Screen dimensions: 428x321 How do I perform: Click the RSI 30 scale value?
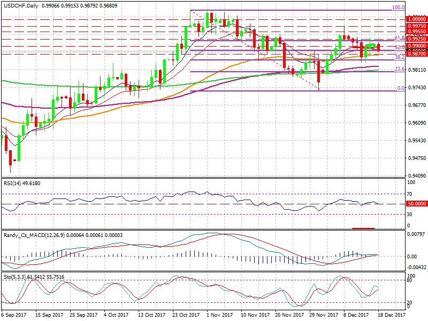click(x=409, y=215)
